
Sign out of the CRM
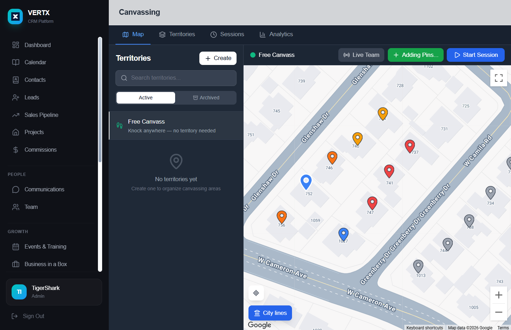pyautogui.click(x=28, y=316)
